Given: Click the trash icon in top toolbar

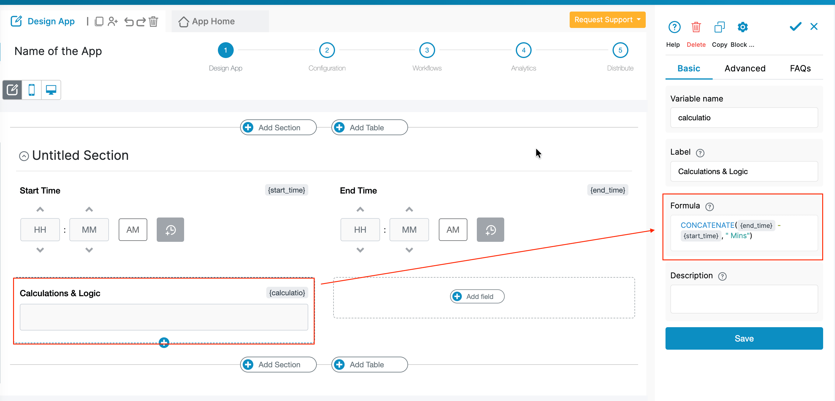Looking at the screenshot, I should click(x=153, y=22).
